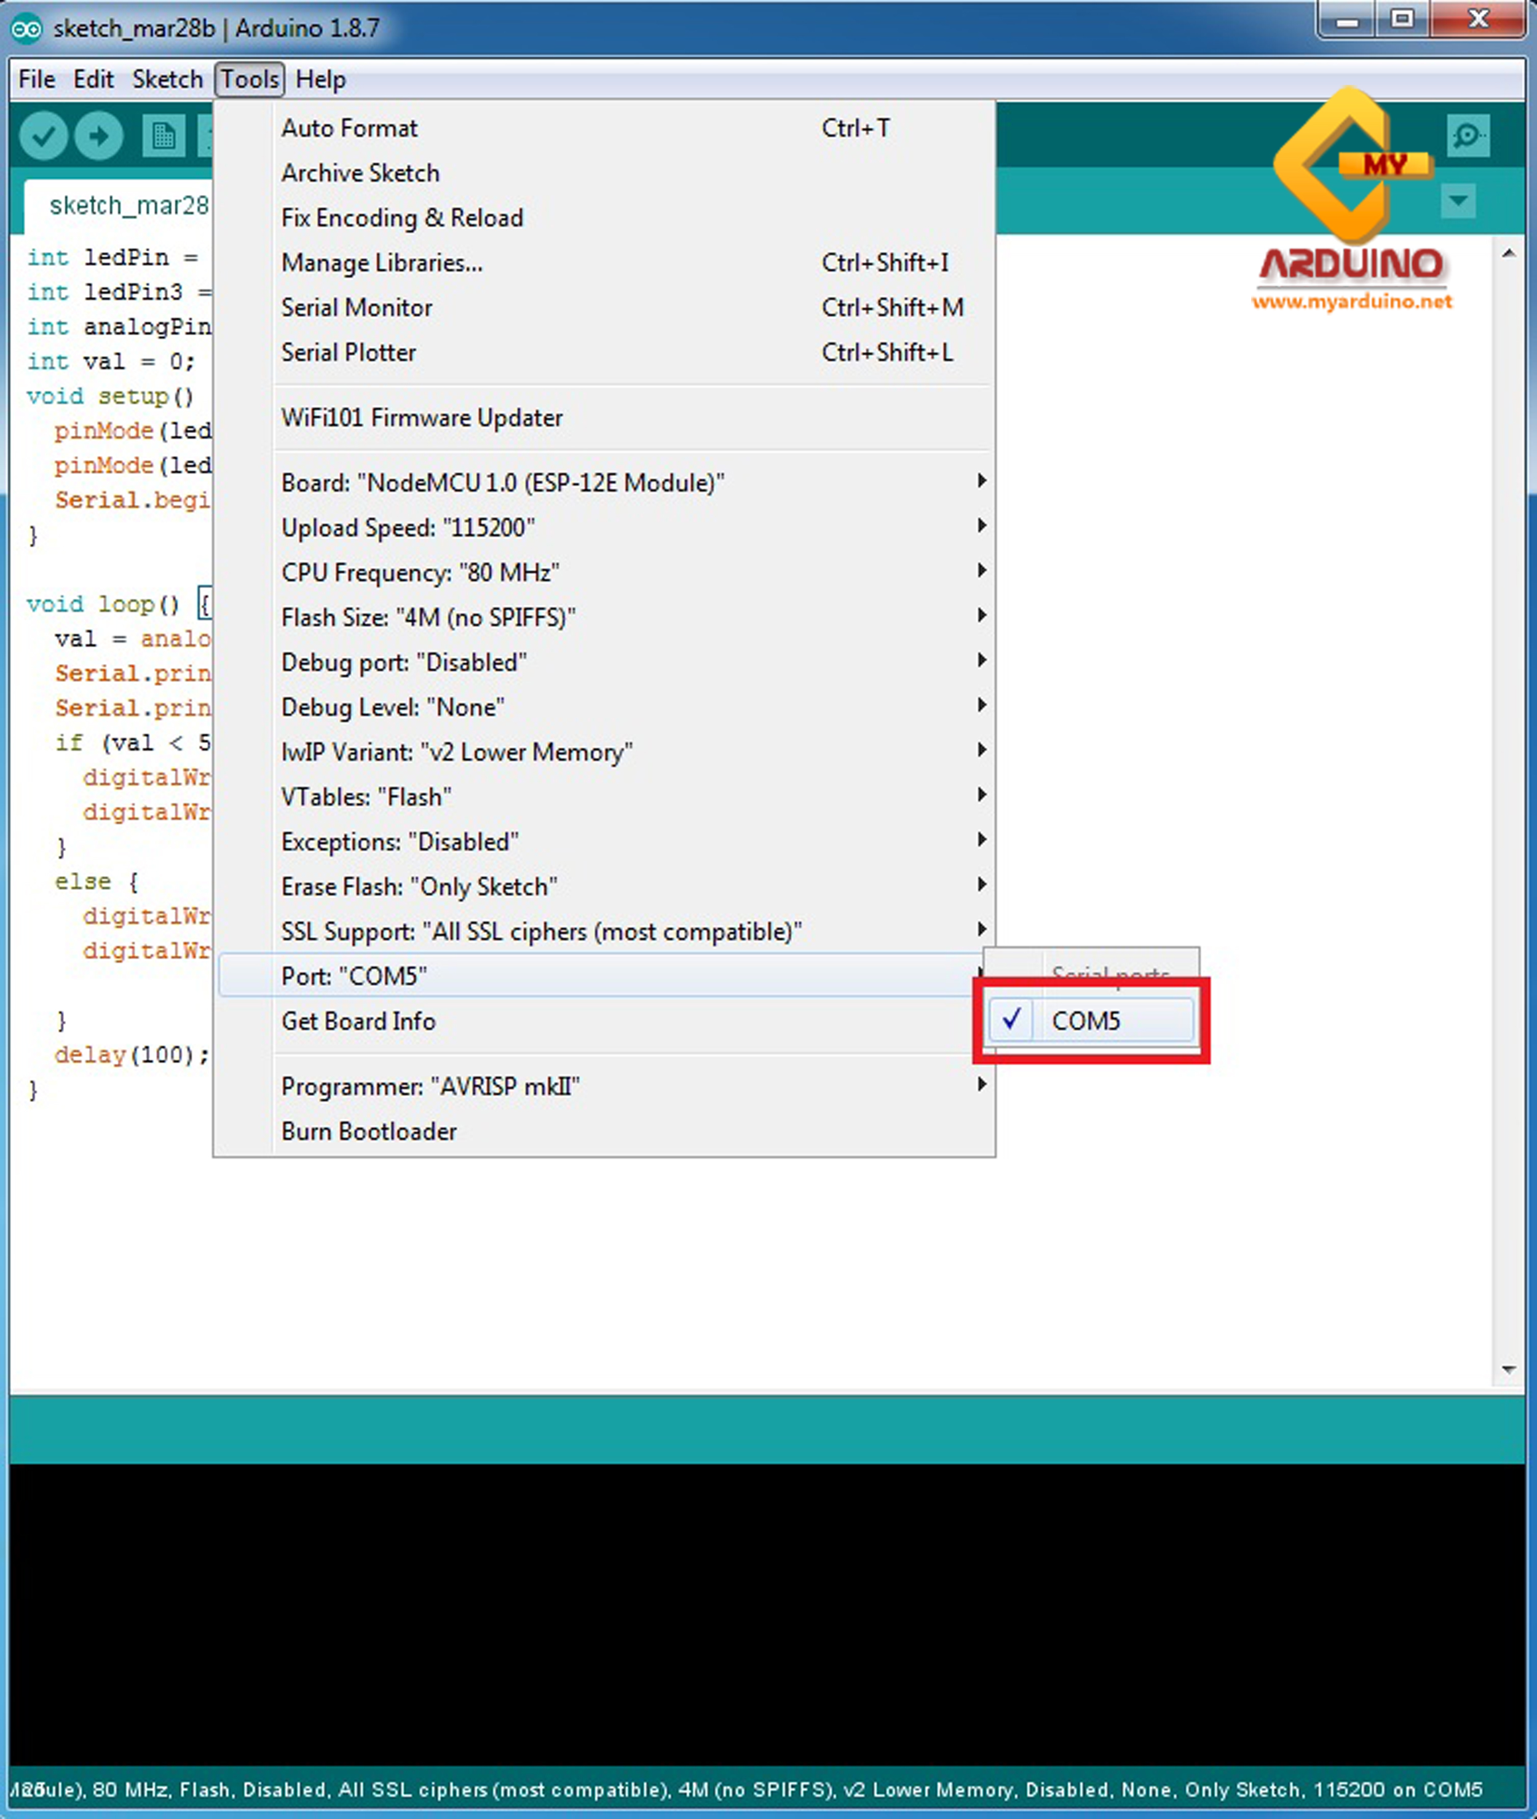
Task: Click the Arduino icon in the title bar
Action: (x=26, y=27)
